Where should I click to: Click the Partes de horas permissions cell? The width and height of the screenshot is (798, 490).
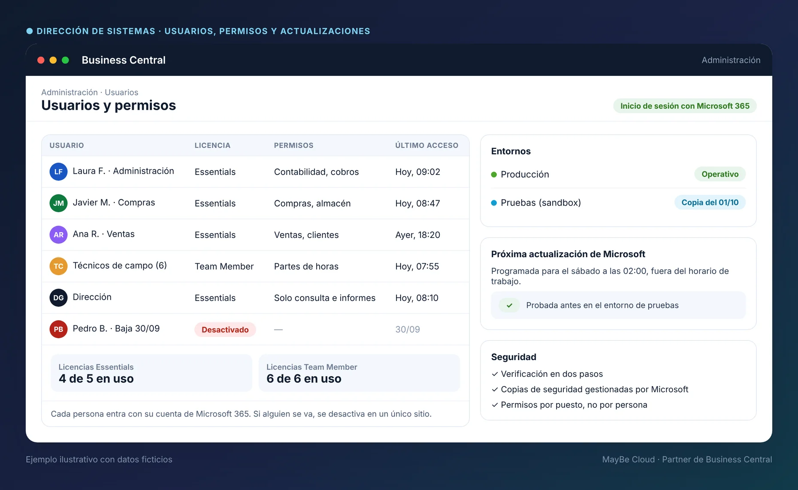point(306,266)
